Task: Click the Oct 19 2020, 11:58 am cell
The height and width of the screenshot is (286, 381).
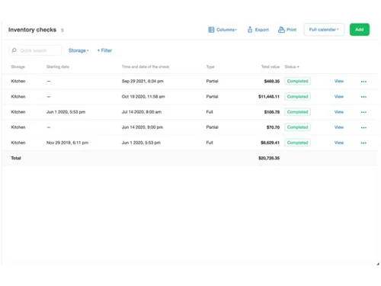Action: [x=143, y=97]
